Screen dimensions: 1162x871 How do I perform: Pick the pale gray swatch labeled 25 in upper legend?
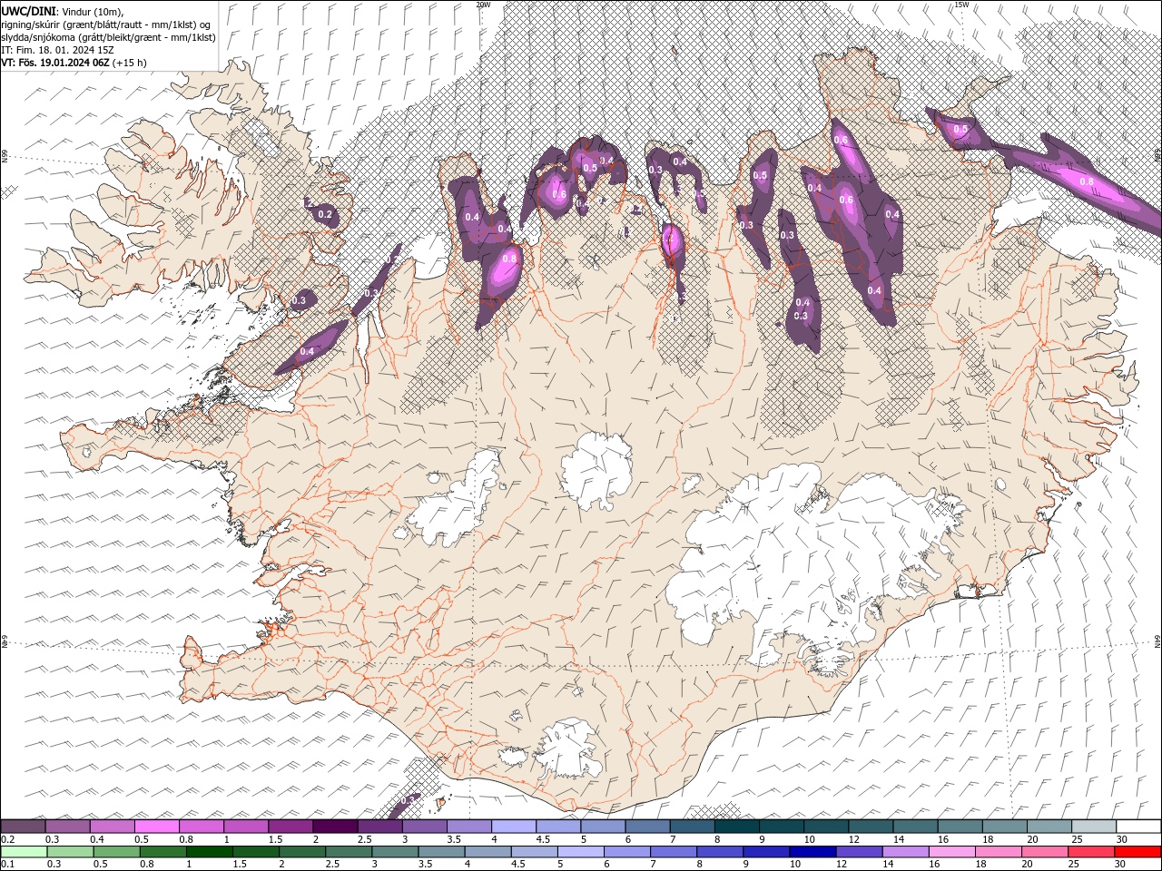click(1094, 826)
